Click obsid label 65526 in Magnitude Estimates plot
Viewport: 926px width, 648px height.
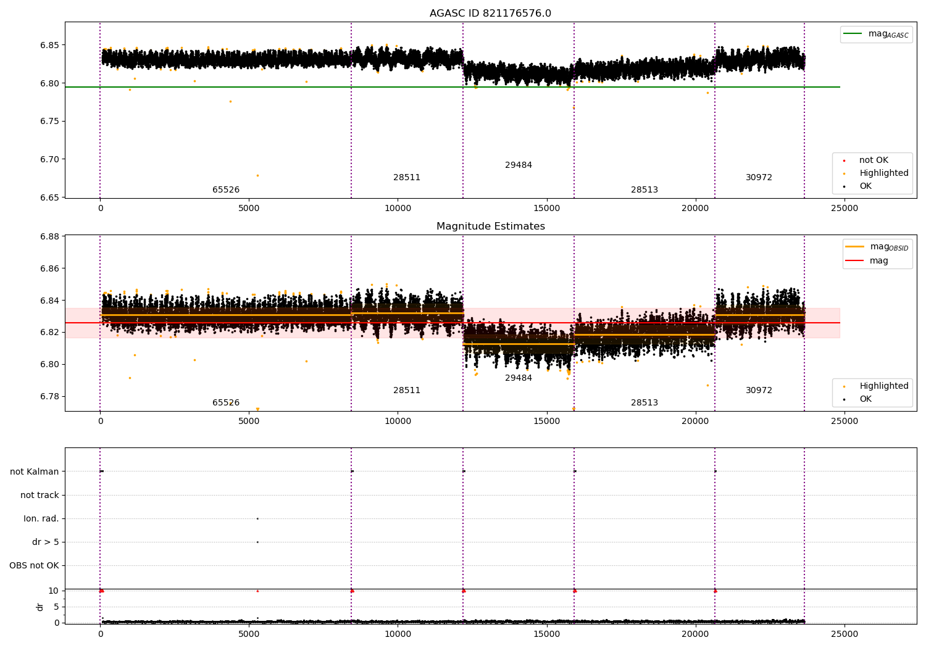click(226, 403)
